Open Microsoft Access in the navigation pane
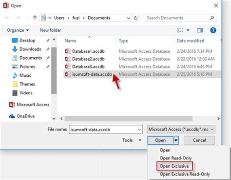Screen dimensions: 231x180 [x=29, y=105]
